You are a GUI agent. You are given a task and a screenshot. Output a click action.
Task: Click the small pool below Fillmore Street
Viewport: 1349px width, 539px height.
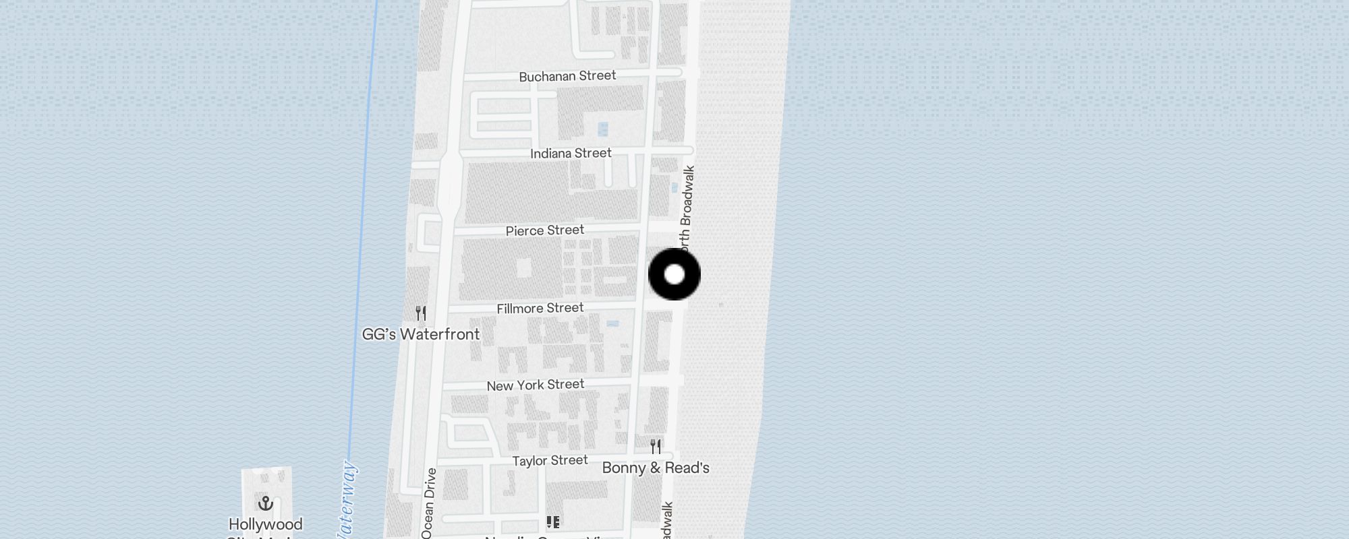tap(612, 324)
